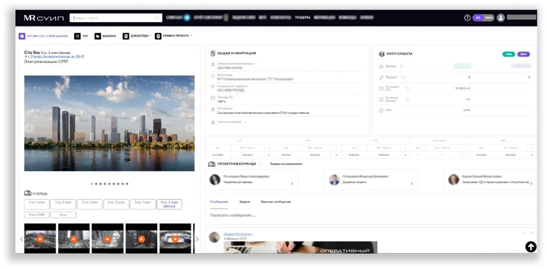Open the help question mark icon

tap(467, 18)
